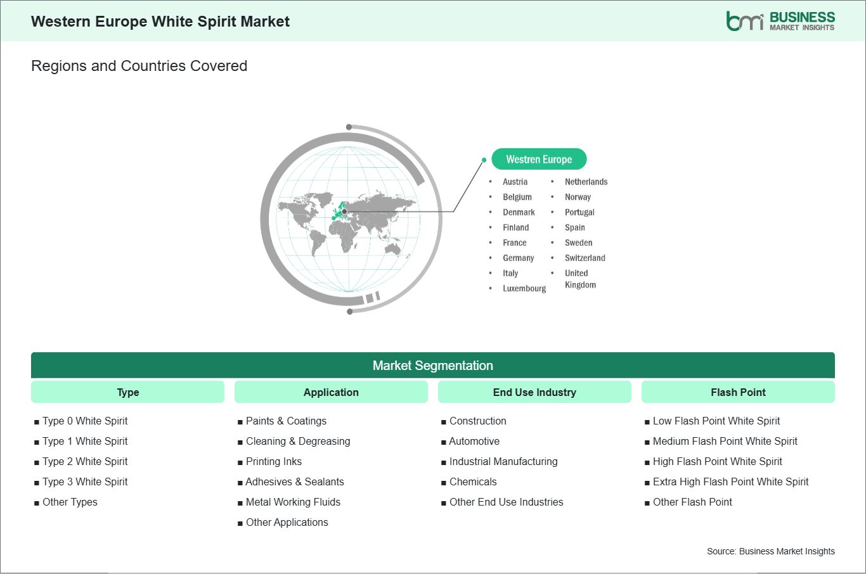Click 'Adhesives & Sealants' entry
The width and height of the screenshot is (866, 574).
[295, 482]
